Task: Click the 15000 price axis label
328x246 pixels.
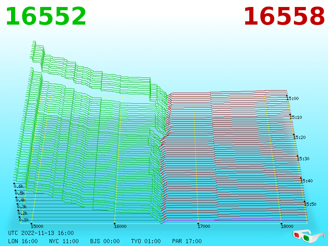Action: tap(37, 226)
